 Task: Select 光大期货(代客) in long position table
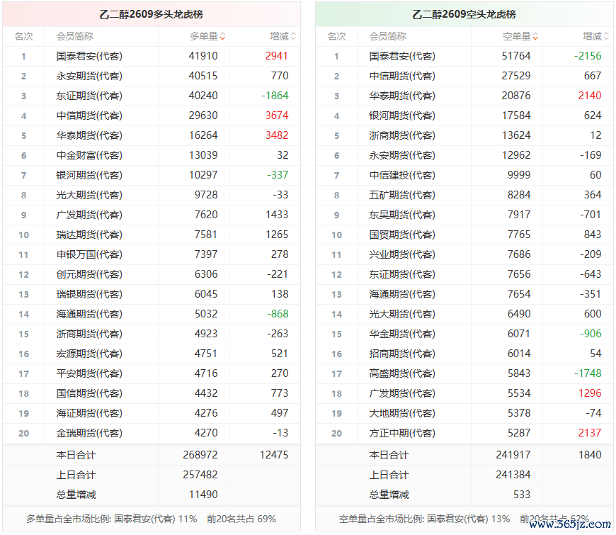click(x=89, y=195)
